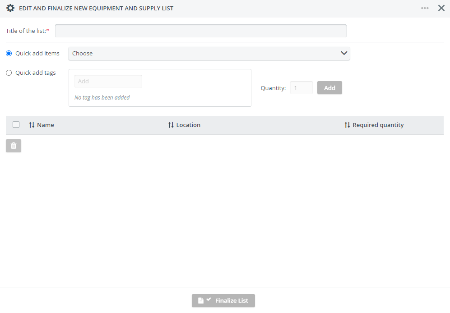Sort by Location using arrows icon
The width and height of the screenshot is (450, 313).
[171, 125]
